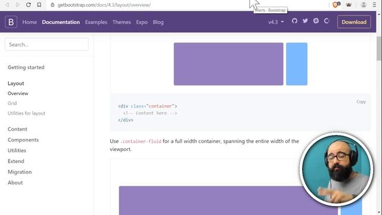
Task: Open Examples in navbar
Action: click(96, 22)
